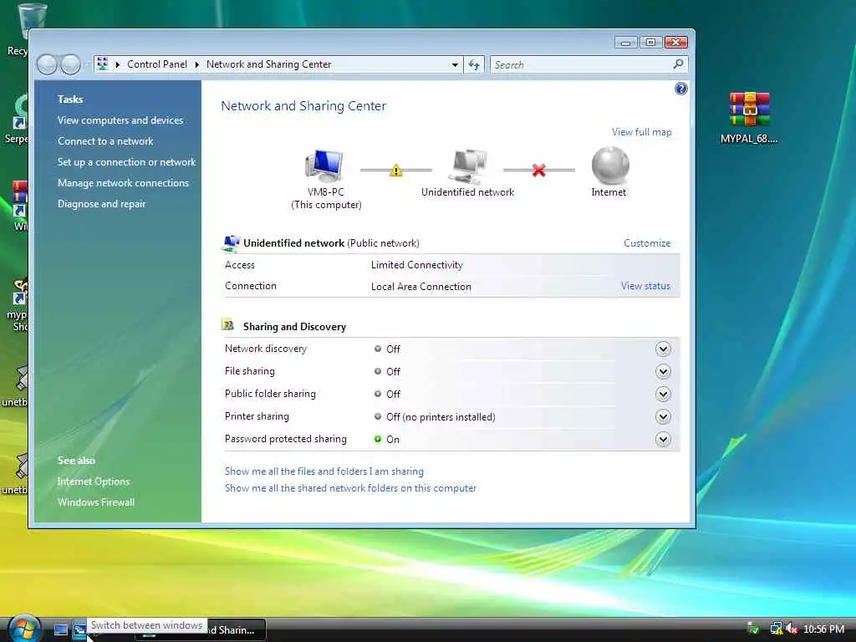The width and height of the screenshot is (856, 642).
Task: Click the VM8-PC computer icon
Action: pyautogui.click(x=324, y=166)
